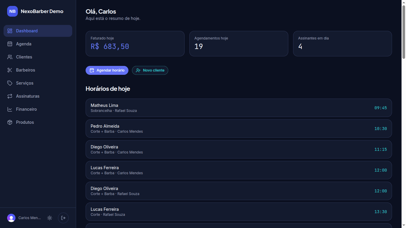406x228 pixels.
Task: Open Lucas Ferreira 13:30 Corte appointment
Action: click(239, 212)
